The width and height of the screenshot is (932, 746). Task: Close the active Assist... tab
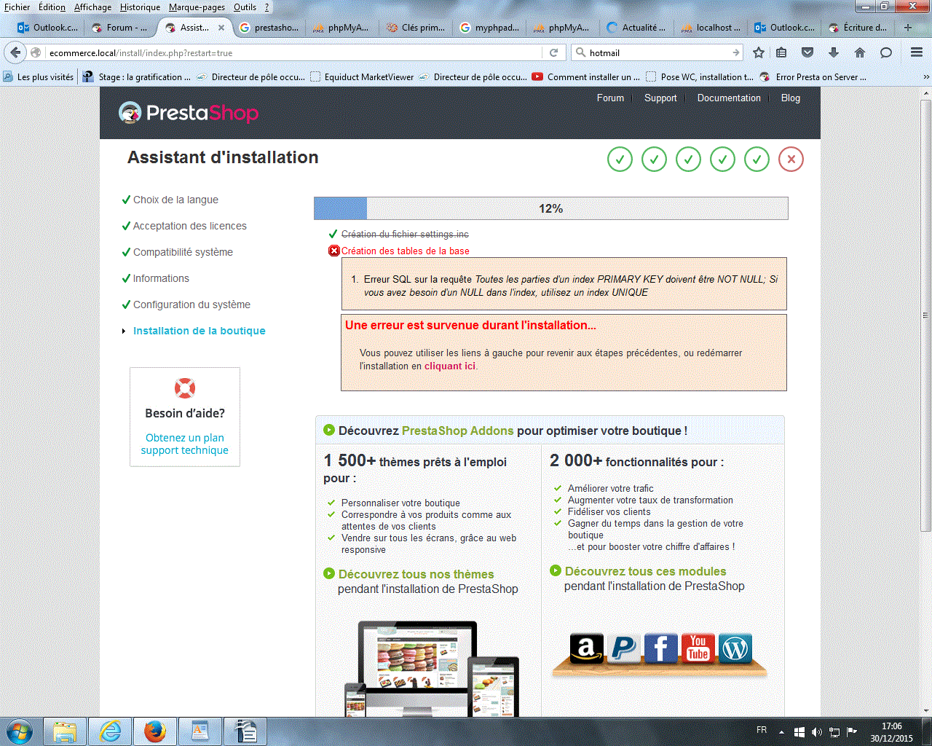coord(221,28)
